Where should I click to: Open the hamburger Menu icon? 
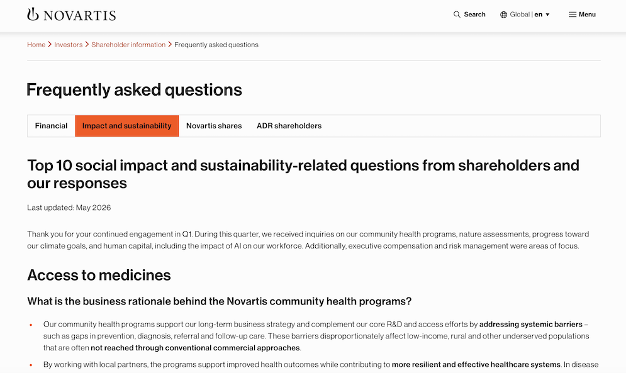[573, 14]
